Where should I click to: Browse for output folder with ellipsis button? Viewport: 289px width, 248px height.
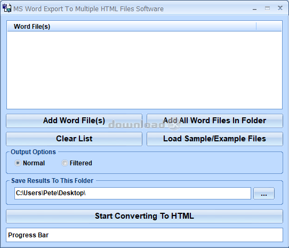pos(264,194)
